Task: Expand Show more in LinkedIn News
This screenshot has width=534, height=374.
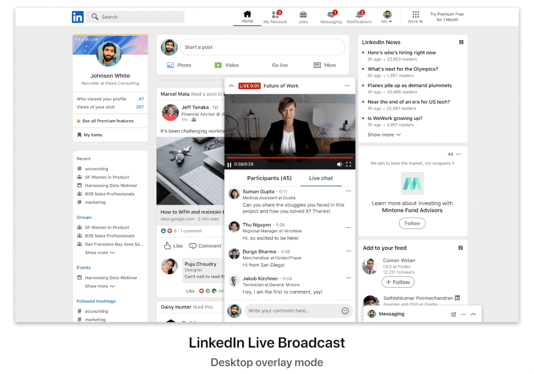Action: pos(384,135)
